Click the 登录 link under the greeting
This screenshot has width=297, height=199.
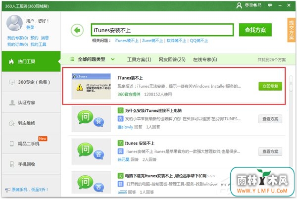point(30,27)
